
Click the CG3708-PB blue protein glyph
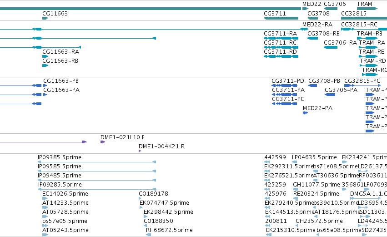(x=312, y=86)
